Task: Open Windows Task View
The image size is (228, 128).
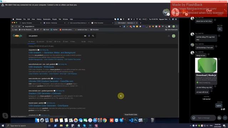Action: pyautogui.click(x=49, y=126)
